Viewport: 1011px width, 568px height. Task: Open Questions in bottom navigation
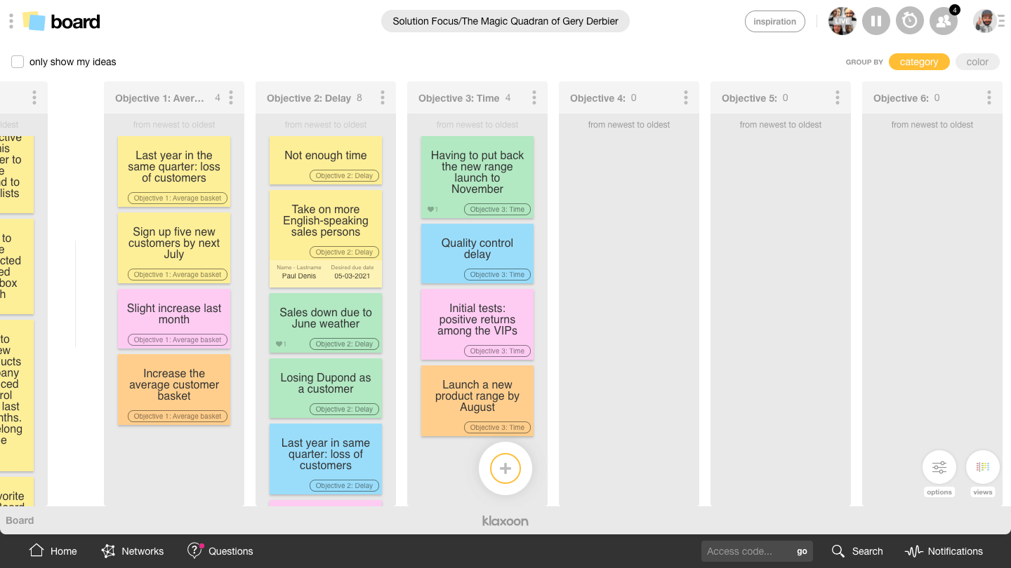(220, 551)
